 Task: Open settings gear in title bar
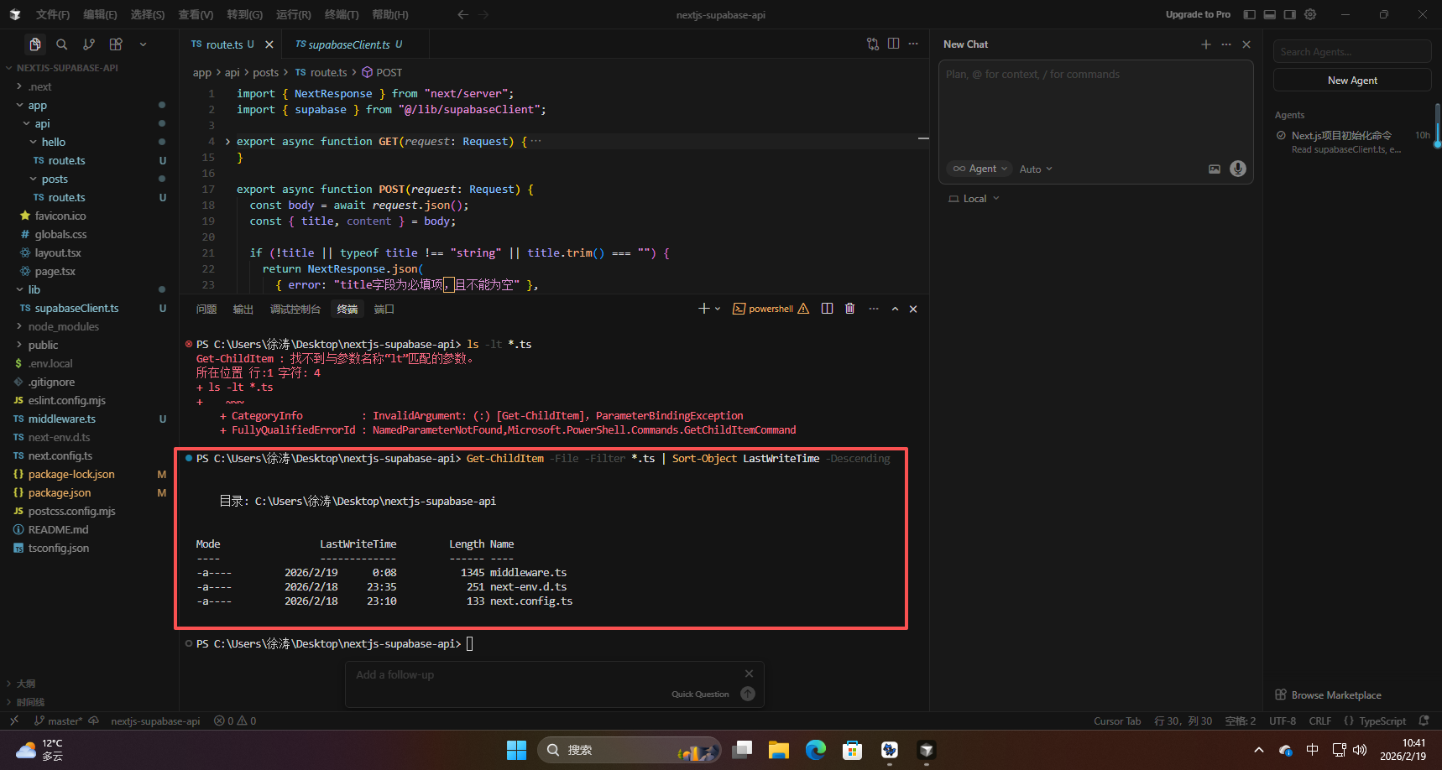(x=1310, y=14)
